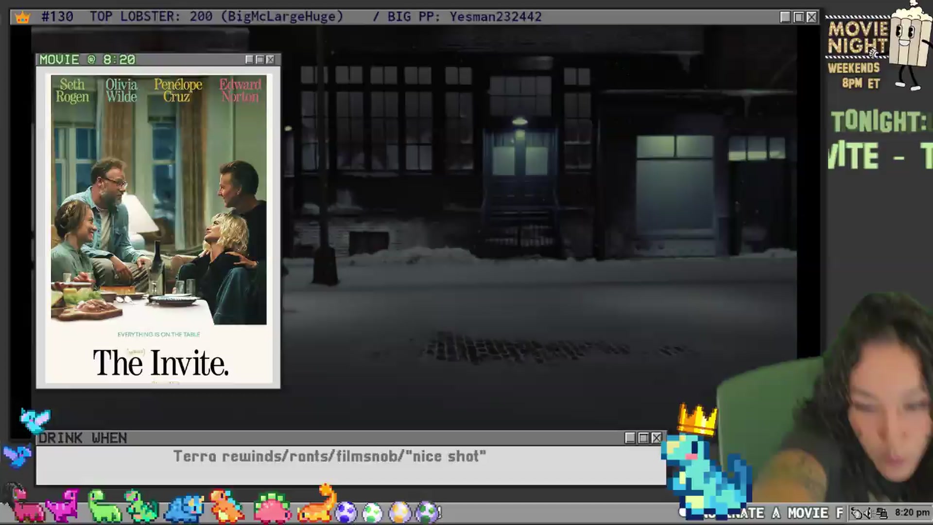Click the streamer webcam feed
The height and width of the screenshot is (525, 933).
846,399
